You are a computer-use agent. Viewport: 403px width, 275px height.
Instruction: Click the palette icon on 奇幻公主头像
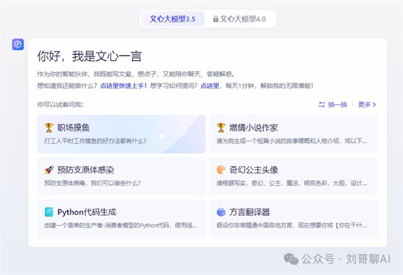tap(221, 170)
